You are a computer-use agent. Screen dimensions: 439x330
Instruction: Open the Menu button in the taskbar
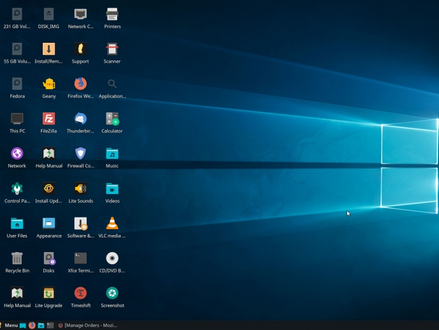coord(11,325)
